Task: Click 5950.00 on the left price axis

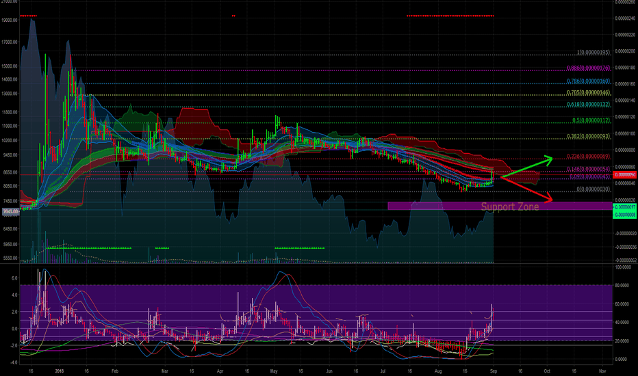Action: point(10,245)
